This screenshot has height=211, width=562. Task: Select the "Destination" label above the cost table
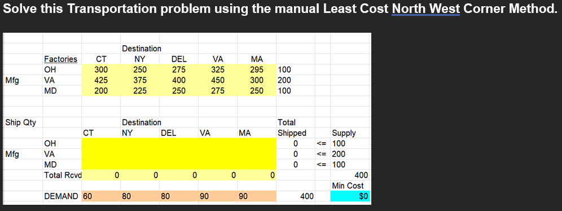click(x=142, y=48)
